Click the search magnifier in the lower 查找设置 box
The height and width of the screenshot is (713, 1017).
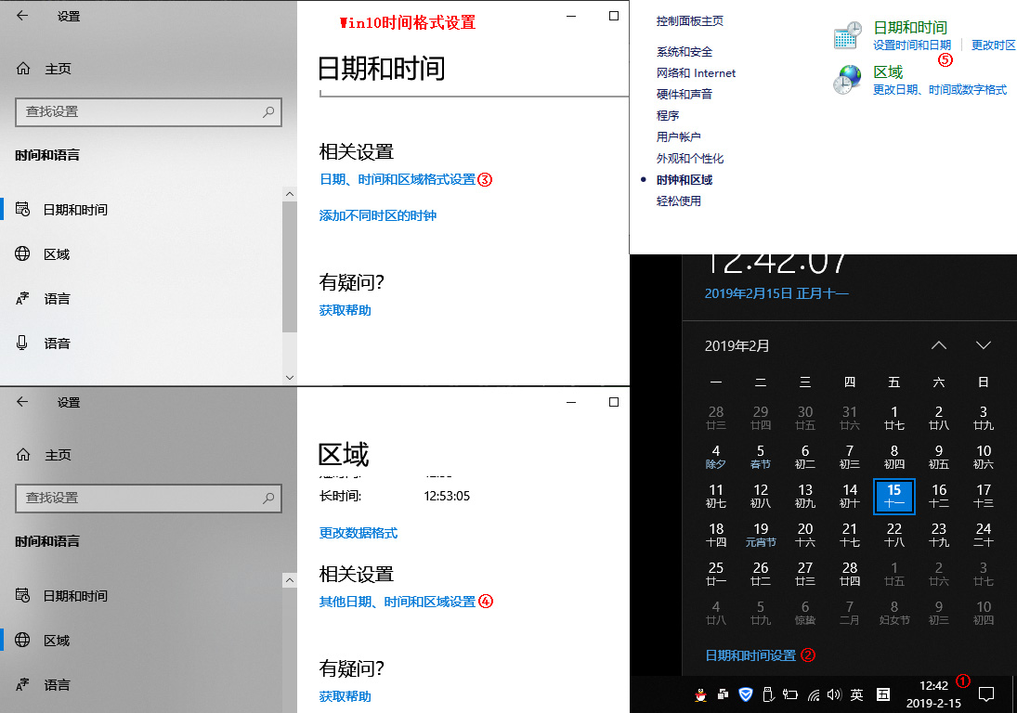point(267,499)
